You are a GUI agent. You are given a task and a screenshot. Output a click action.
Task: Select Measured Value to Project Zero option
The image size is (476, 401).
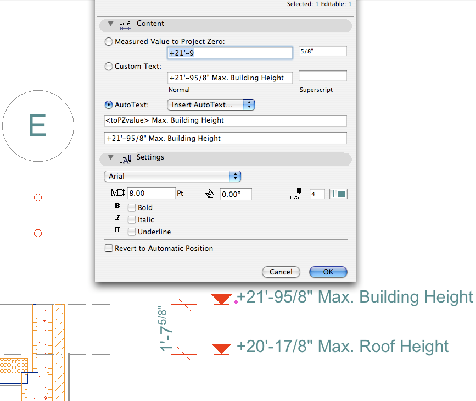109,41
